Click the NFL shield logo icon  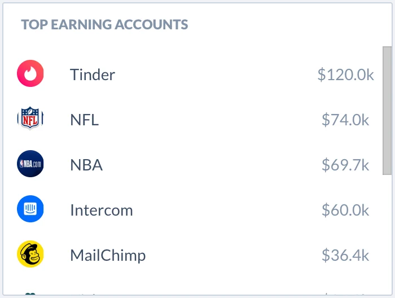tap(30, 118)
